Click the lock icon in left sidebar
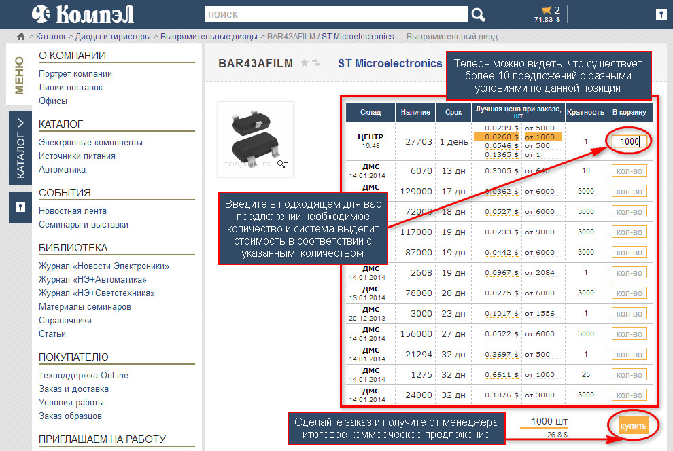The width and height of the screenshot is (673, 451). click(x=20, y=207)
